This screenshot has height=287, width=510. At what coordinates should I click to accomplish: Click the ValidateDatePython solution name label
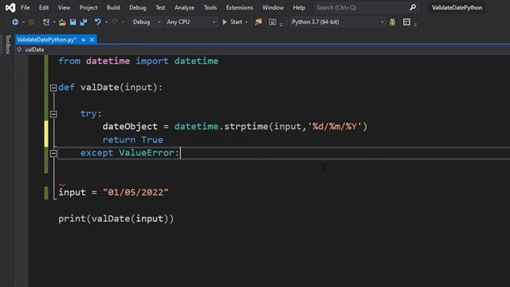click(457, 7)
